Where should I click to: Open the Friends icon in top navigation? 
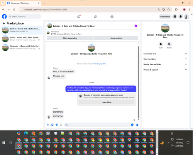coord(95,17)
